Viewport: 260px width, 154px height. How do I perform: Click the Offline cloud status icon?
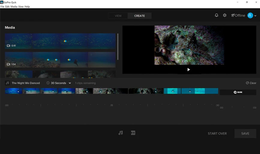coord(233,15)
